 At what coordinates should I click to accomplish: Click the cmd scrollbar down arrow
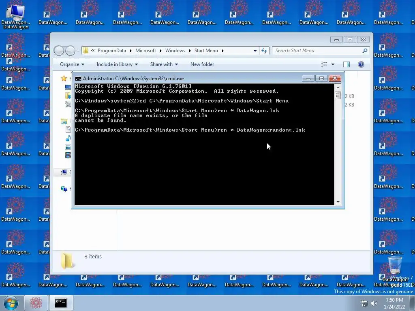coord(338,202)
